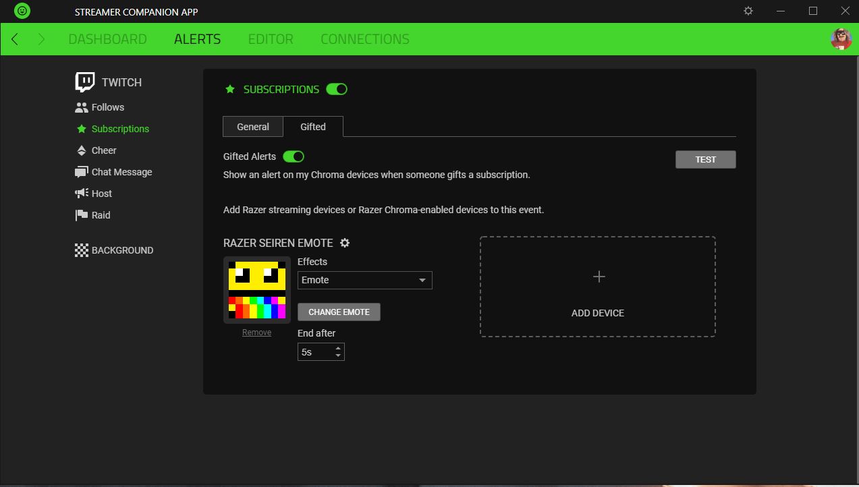Screen dimensions: 859x487
Task: Click the Host megaphone icon
Action: coord(82,194)
